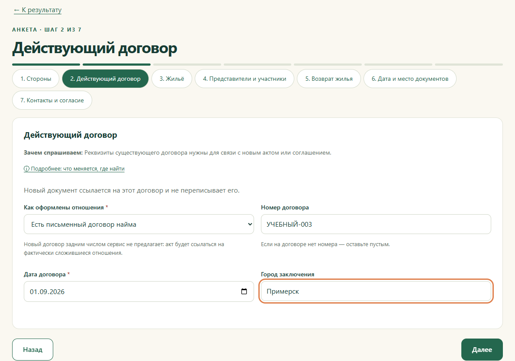
Task: Open step 6. Дата и место документов
Action: pos(410,79)
